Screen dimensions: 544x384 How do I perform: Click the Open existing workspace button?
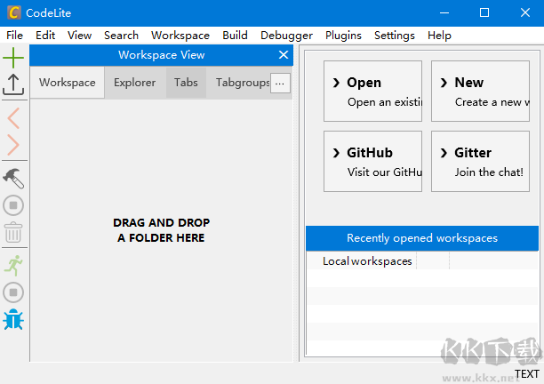[373, 92]
